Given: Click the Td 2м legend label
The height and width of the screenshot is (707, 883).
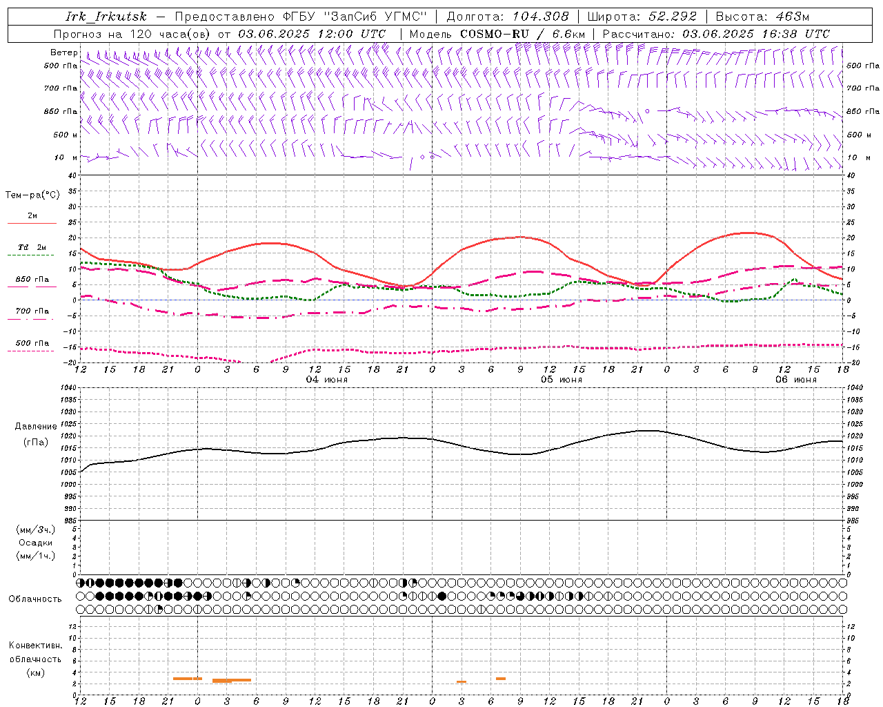Looking at the screenshot, I should click(x=32, y=247).
